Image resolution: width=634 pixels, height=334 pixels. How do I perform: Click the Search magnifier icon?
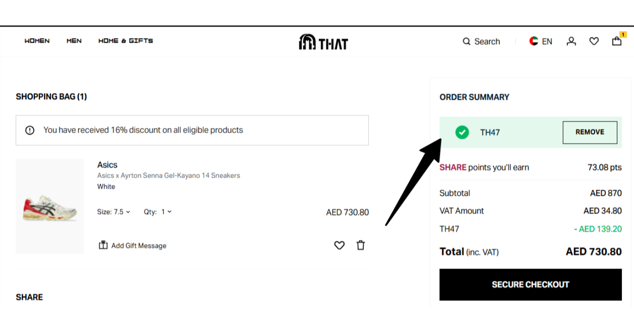pos(467,41)
